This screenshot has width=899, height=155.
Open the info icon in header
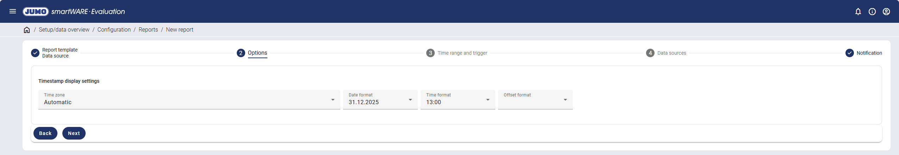pyautogui.click(x=872, y=12)
